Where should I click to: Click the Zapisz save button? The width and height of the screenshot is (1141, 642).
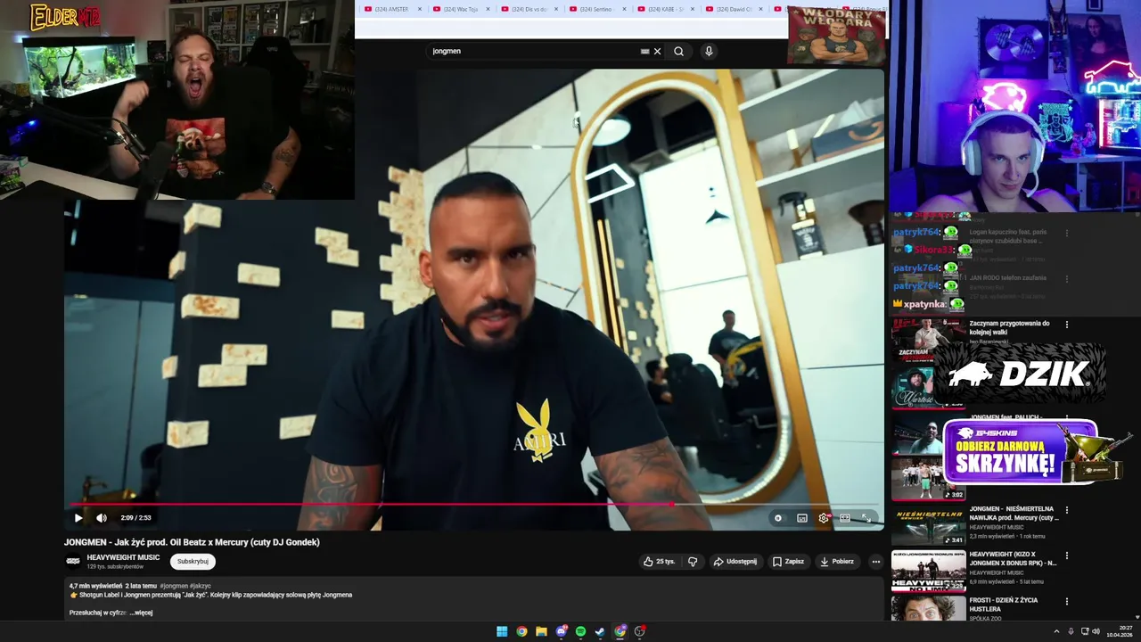click(x=788, y=562)
